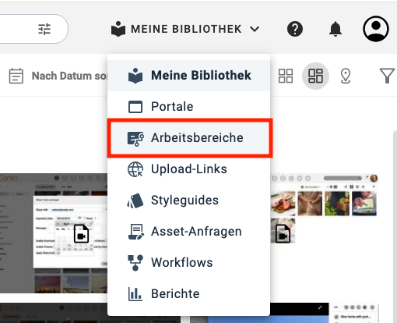The height and width of the screenshot is (323, 397).
Task: Switch to the uniform grid view
Action: pyautogui.click(x=286, y=76)
